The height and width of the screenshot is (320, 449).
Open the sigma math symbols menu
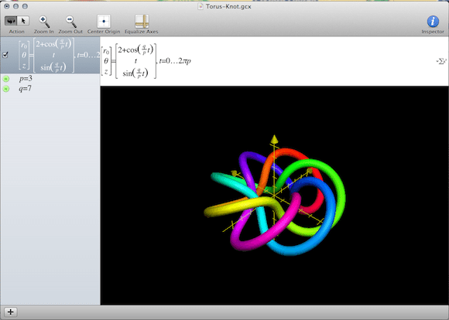coord(441,61)
